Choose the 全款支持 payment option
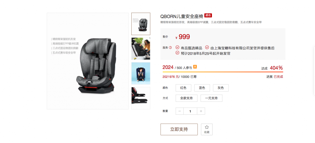 [186, 98]
